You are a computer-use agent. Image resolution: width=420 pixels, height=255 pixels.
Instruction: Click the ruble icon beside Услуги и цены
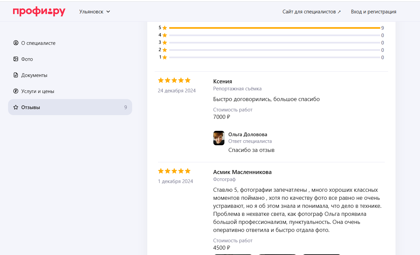point(15,91)
